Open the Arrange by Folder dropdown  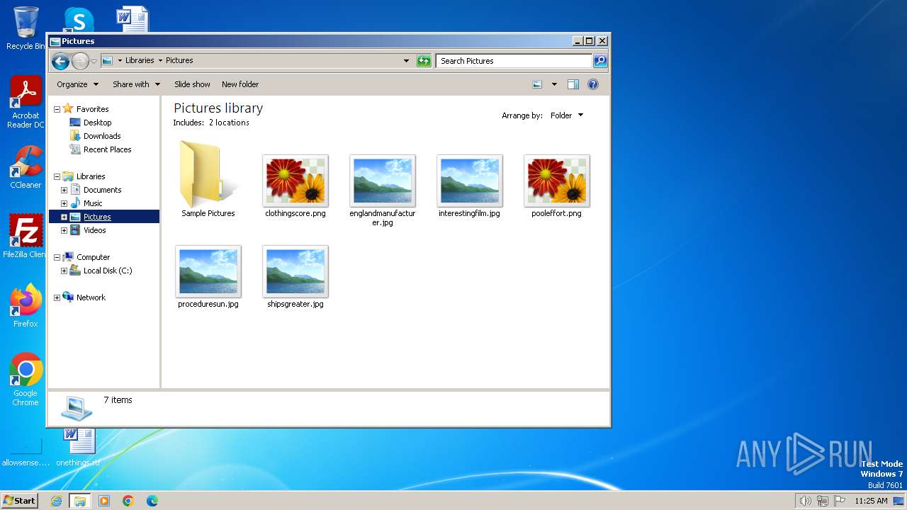coord(567,115)
